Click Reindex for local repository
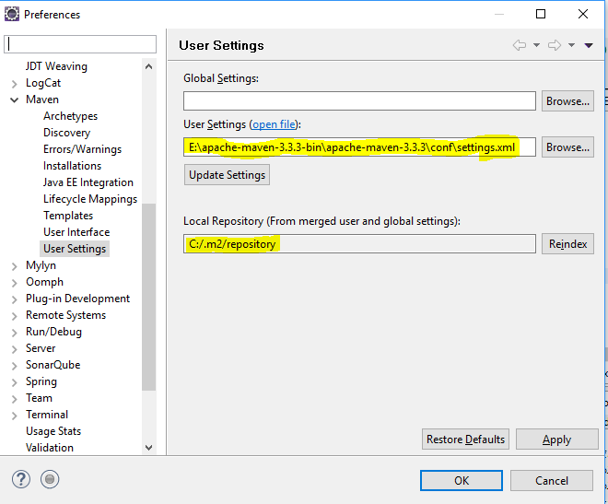The image size is (608, 504). click(567, 244)
